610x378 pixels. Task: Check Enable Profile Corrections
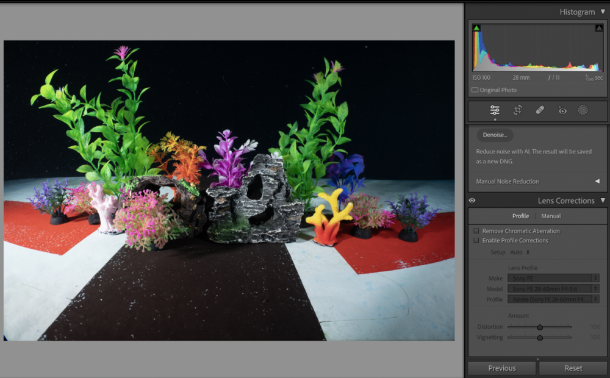pyautogui.click(x=476, y=241)
